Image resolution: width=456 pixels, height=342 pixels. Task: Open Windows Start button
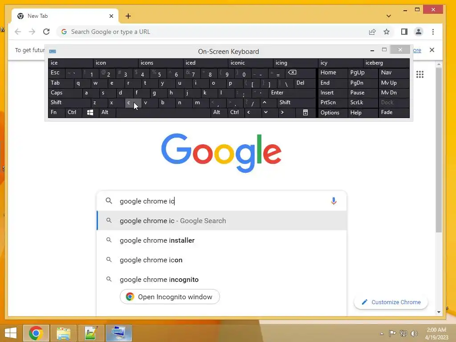click(11, 333)
